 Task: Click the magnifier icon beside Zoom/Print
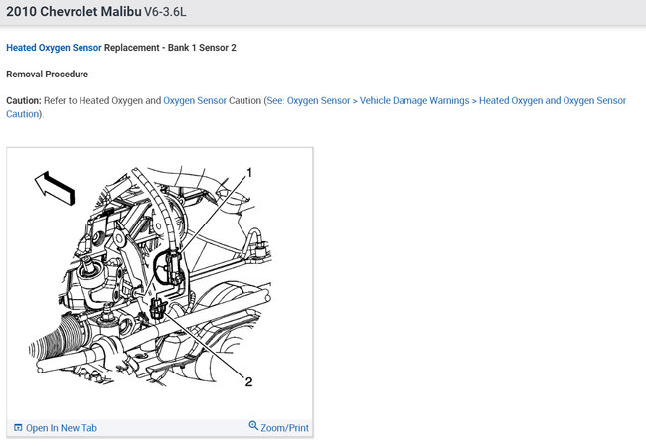(253, 425)
